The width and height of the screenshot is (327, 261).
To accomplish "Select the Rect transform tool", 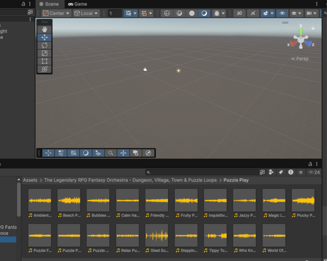I will 44,61.
